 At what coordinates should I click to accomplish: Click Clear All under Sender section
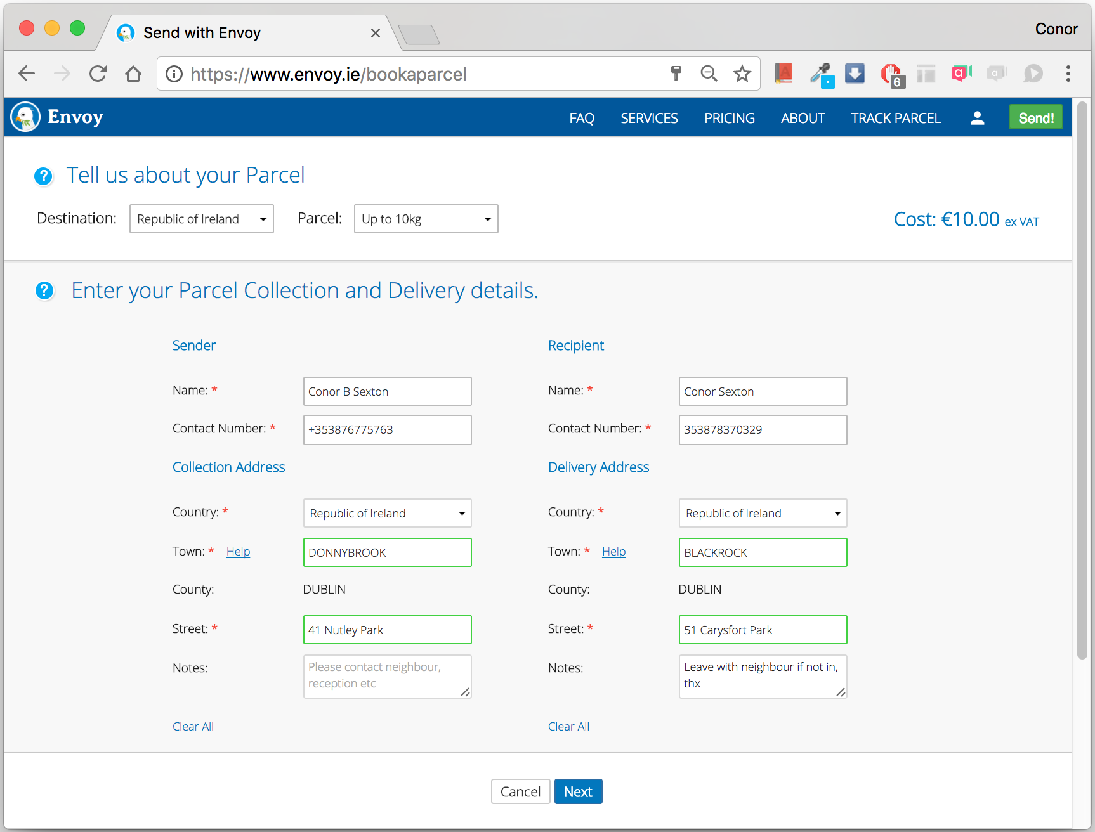193,726
